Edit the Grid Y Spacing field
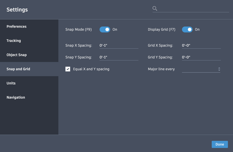This screenshot has height=152, width=233. [201, 57]
